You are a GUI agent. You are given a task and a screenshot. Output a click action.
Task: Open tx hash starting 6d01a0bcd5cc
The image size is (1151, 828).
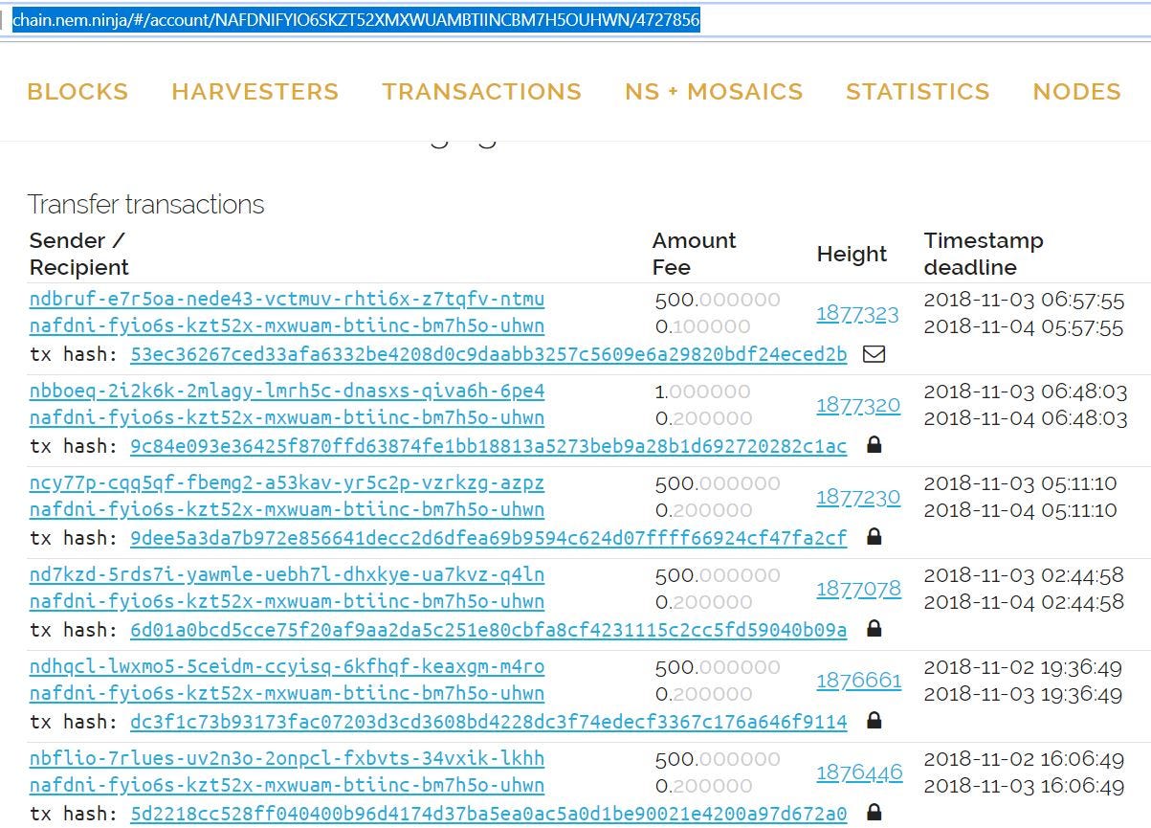coord(489,630)
